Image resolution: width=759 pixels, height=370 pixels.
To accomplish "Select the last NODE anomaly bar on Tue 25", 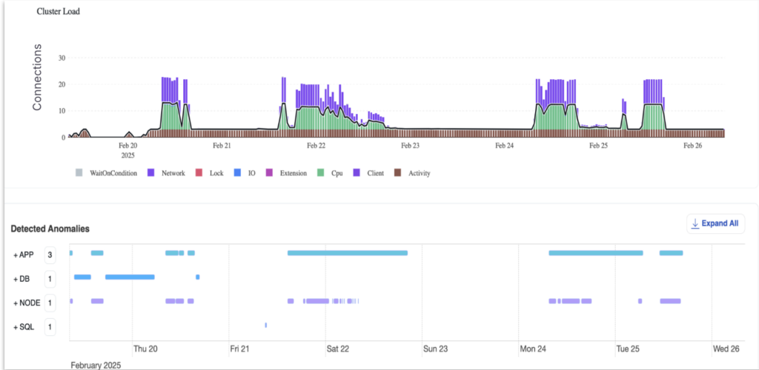I will [670, 301].
